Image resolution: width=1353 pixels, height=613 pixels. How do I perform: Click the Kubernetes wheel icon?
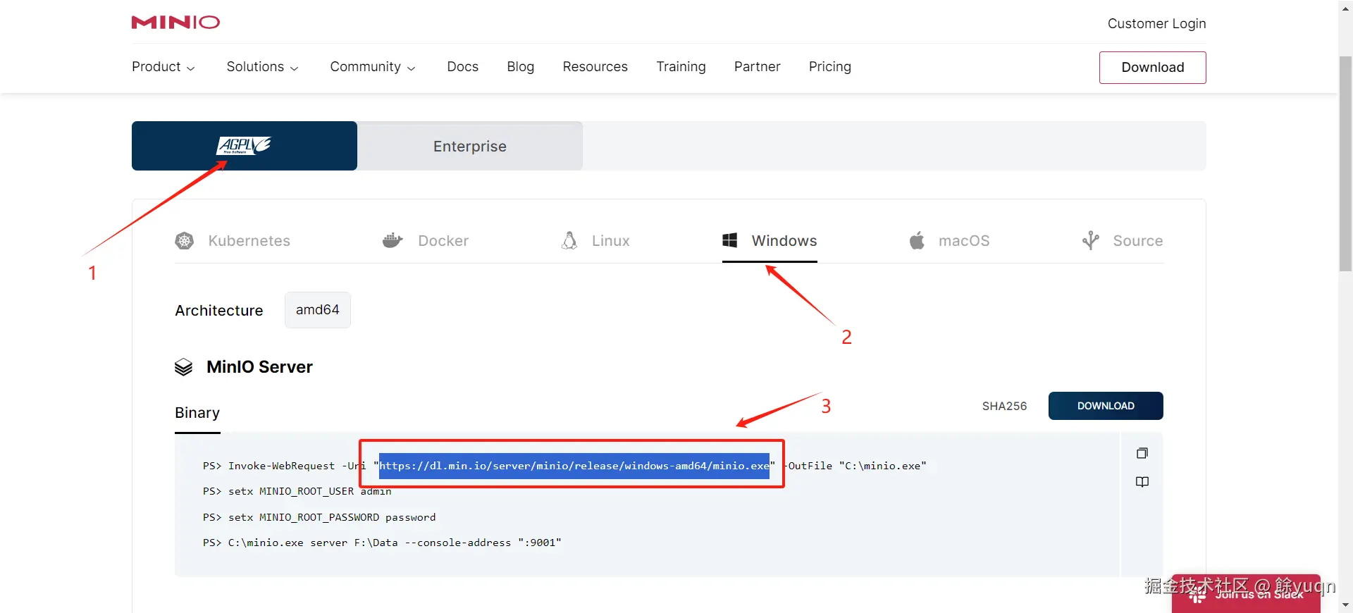[184, 241]
